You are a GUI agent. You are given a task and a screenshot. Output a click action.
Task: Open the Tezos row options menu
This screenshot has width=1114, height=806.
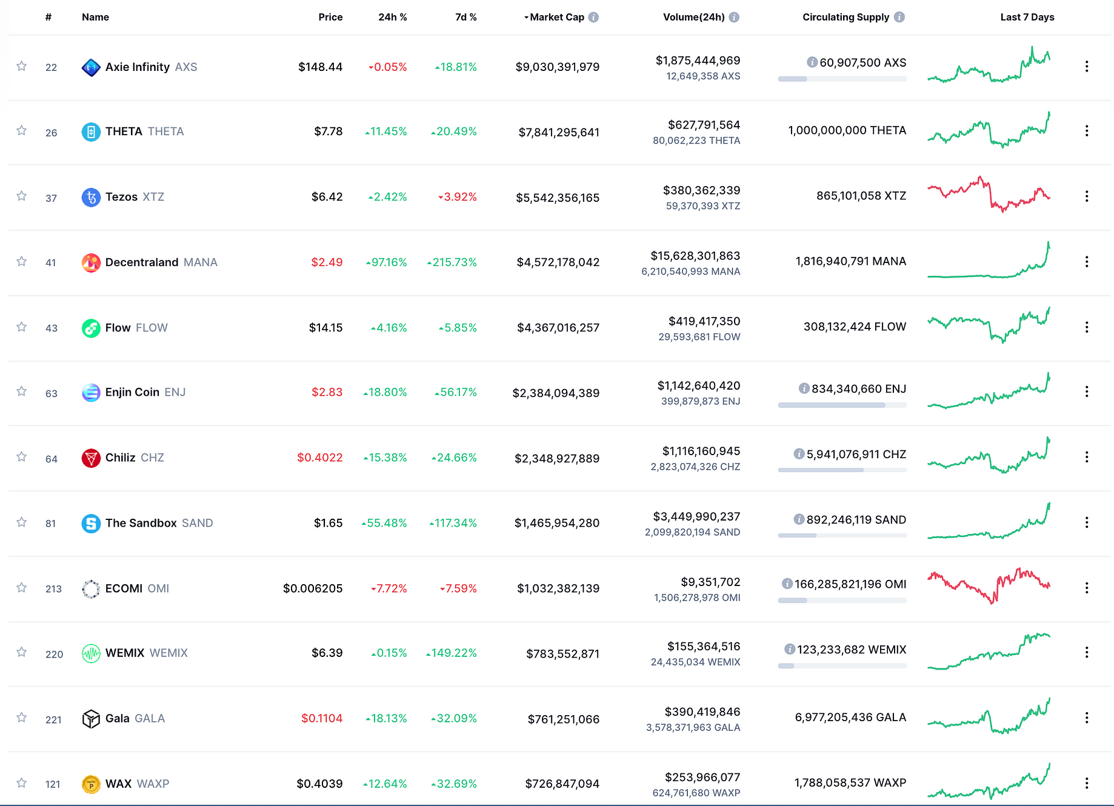click(1087, 196)
